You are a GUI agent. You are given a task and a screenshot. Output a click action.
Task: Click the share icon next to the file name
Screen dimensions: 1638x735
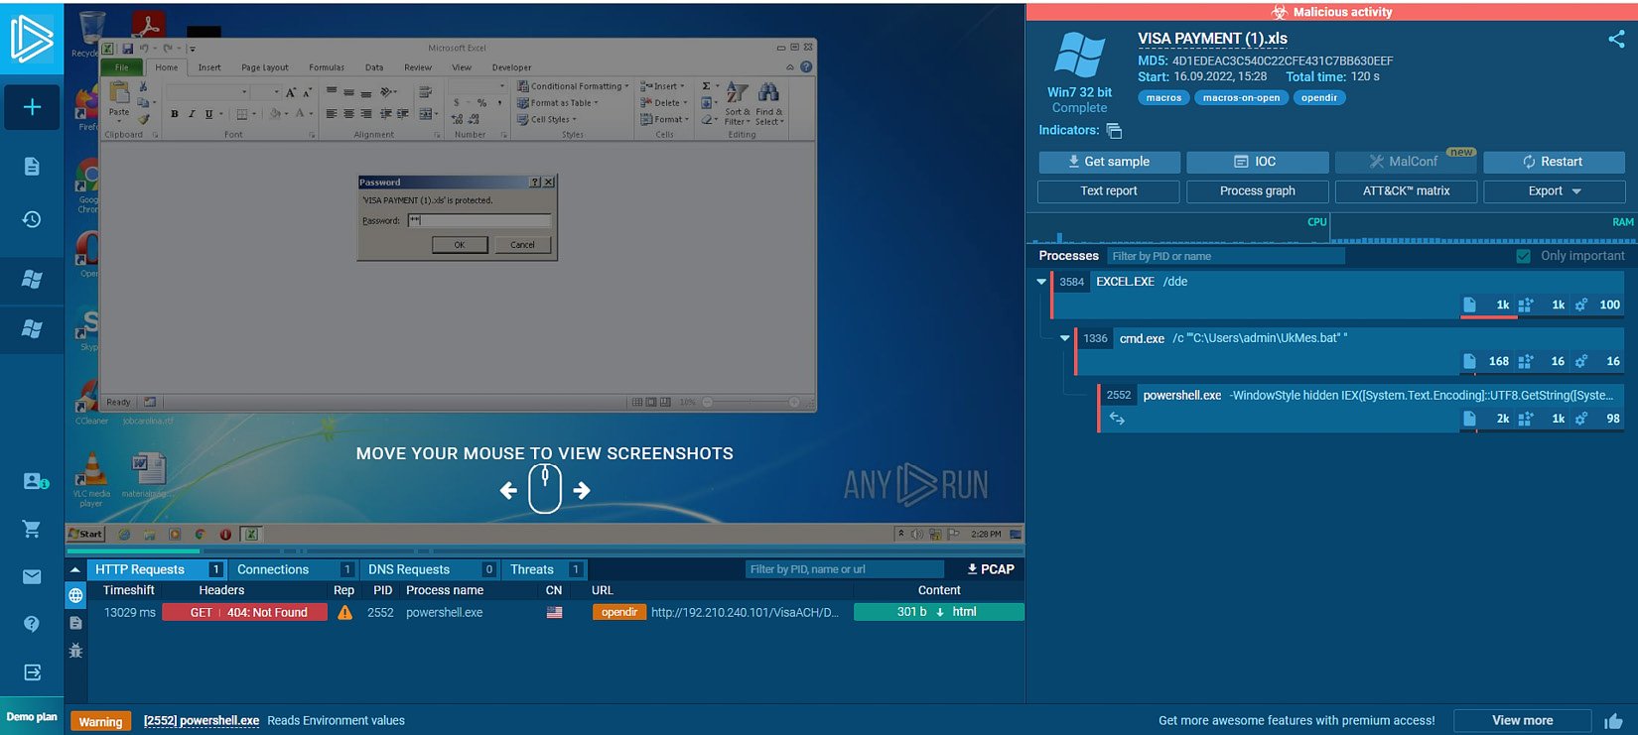click(1616, 40)
